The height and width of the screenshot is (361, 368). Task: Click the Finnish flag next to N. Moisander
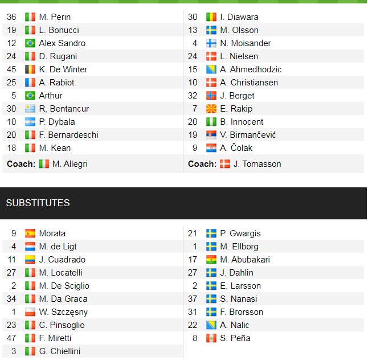[211, 43]
